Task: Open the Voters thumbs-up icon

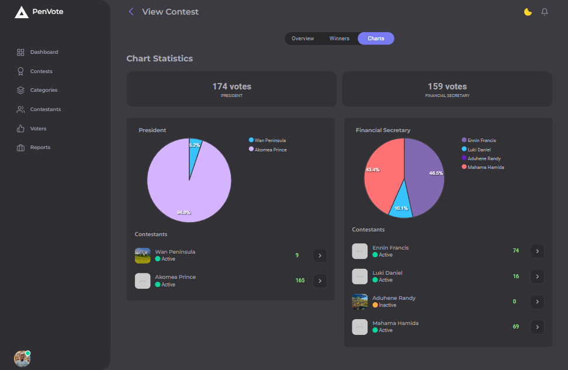Action: [20, 129]
